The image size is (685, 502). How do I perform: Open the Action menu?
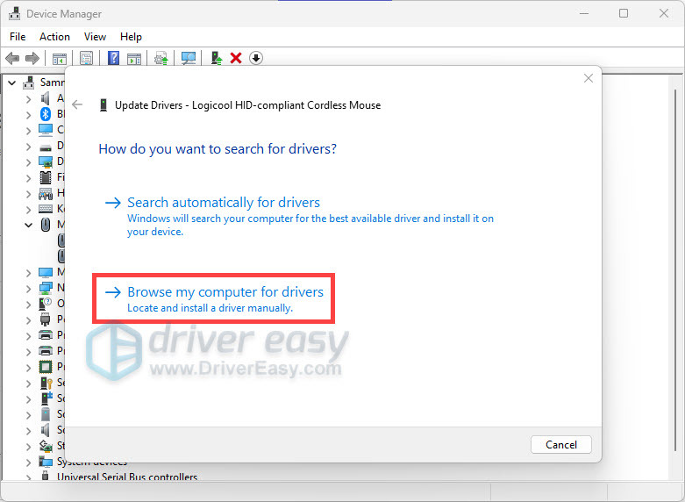[x=54, y=37]
